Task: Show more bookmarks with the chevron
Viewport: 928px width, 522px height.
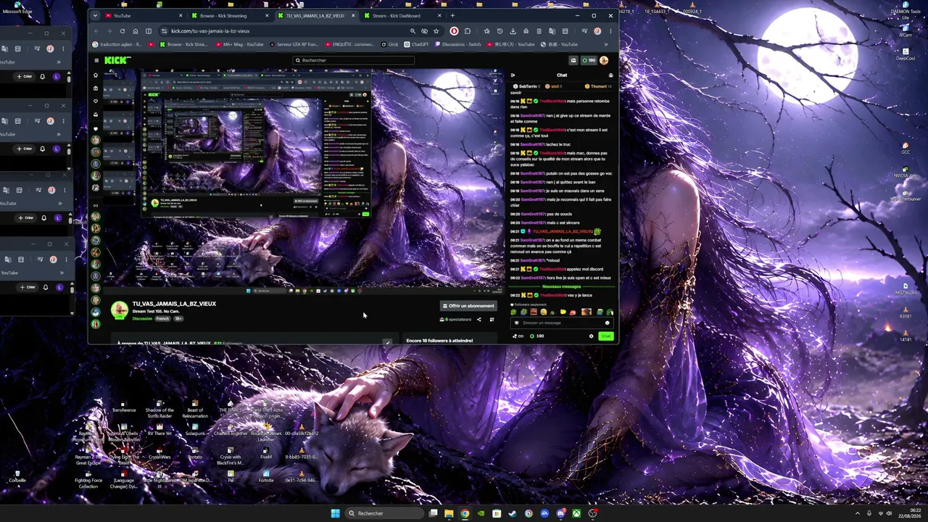Action: [605, 44]
